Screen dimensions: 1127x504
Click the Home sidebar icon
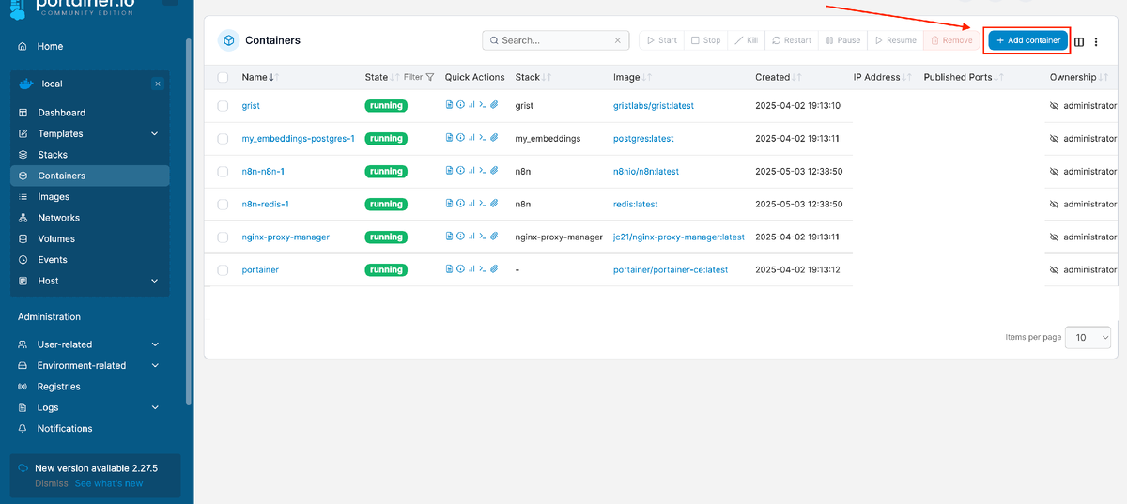(x=23, y=46)
